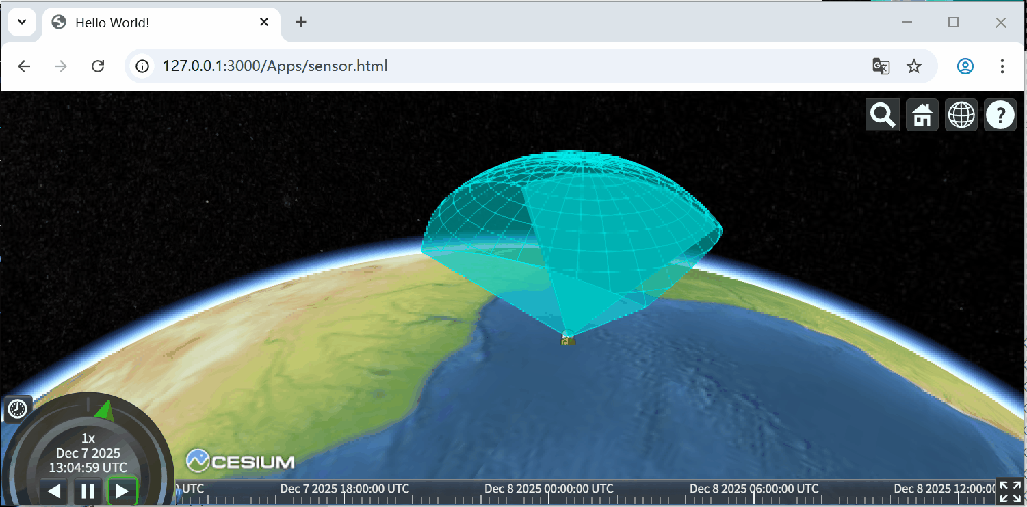Open the Chrome profile avatar
Image resolution: width=1027 pixels, height=507 pixels.
(x=965, y=66)
